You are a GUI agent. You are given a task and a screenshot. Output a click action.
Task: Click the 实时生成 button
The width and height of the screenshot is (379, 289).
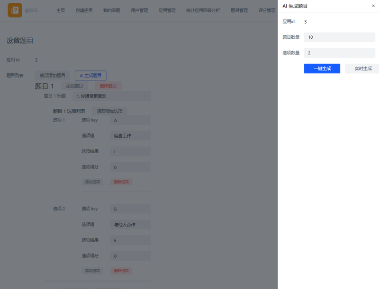tap(363, 69)
